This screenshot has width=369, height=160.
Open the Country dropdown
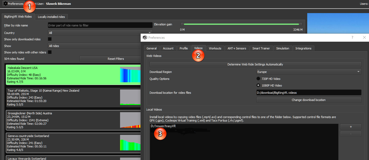click(100, 33)
